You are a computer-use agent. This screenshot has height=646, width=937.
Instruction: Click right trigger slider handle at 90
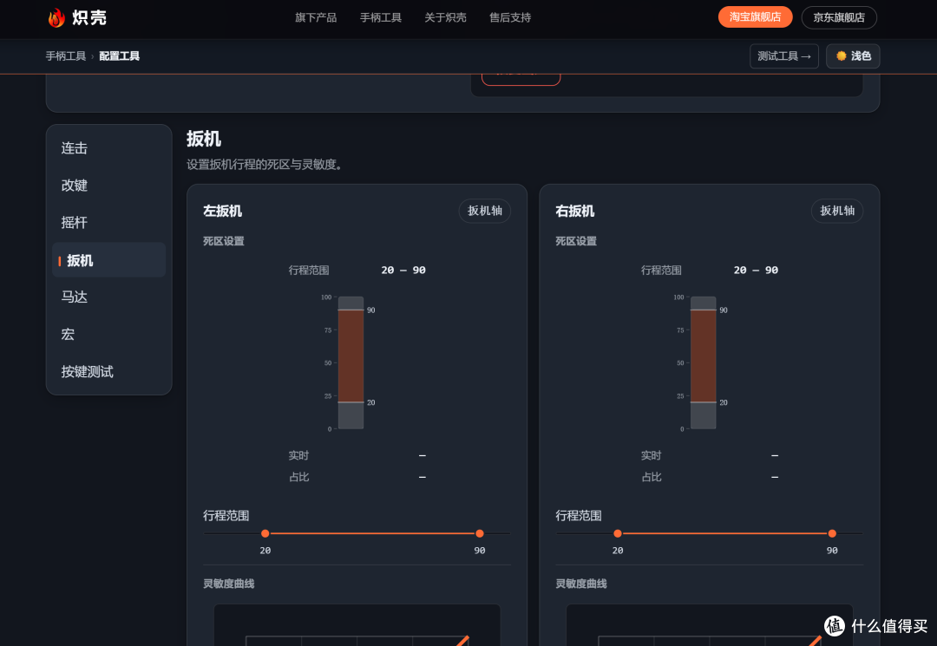point(832,533)
